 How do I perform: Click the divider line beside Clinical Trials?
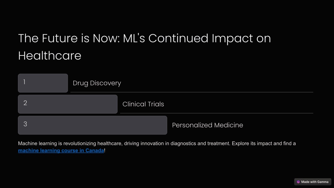click(x=217, y=113)
